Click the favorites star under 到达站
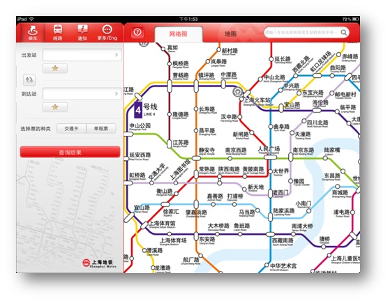The image size is (390, 303). [55, 107]
